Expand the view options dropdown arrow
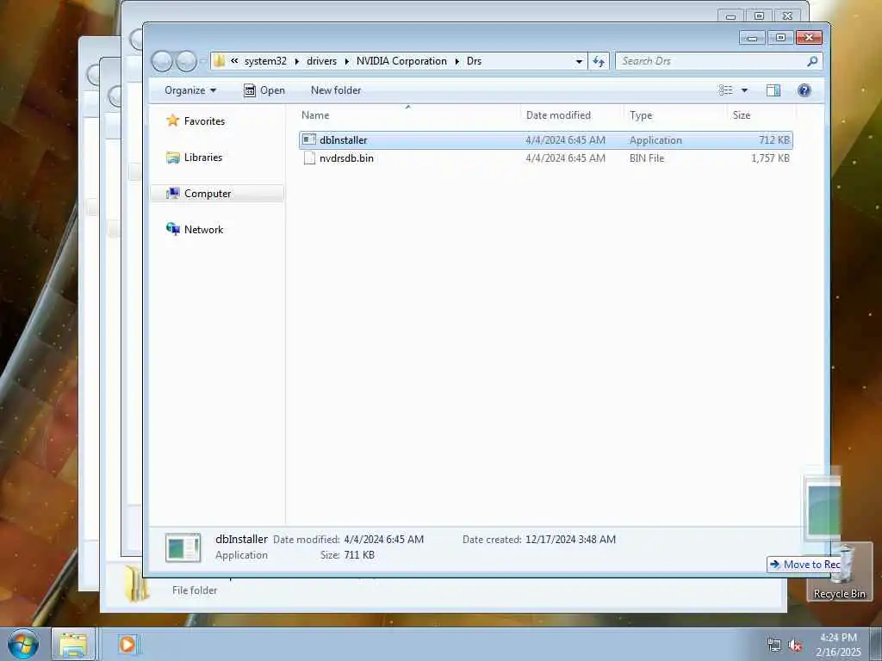This screenshot has height=661, width=882. (x=745, y=90)
